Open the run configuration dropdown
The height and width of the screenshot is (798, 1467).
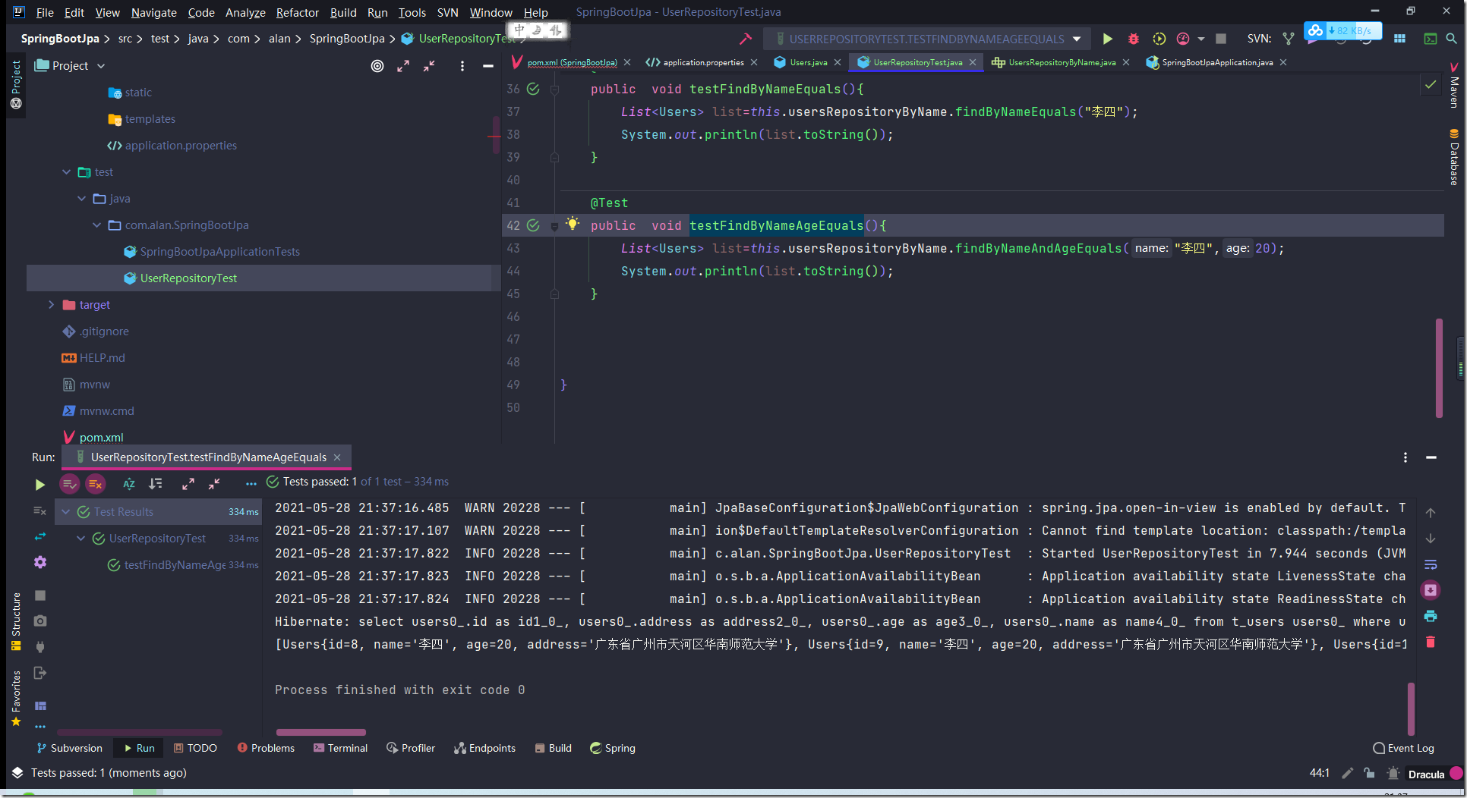[1077, 39]
